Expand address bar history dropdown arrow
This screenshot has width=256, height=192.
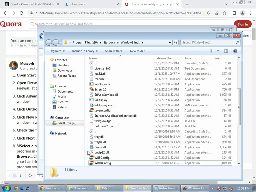coord(170,42)
